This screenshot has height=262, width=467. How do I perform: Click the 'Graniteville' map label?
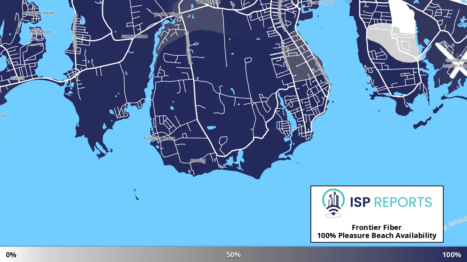point(135,36)
